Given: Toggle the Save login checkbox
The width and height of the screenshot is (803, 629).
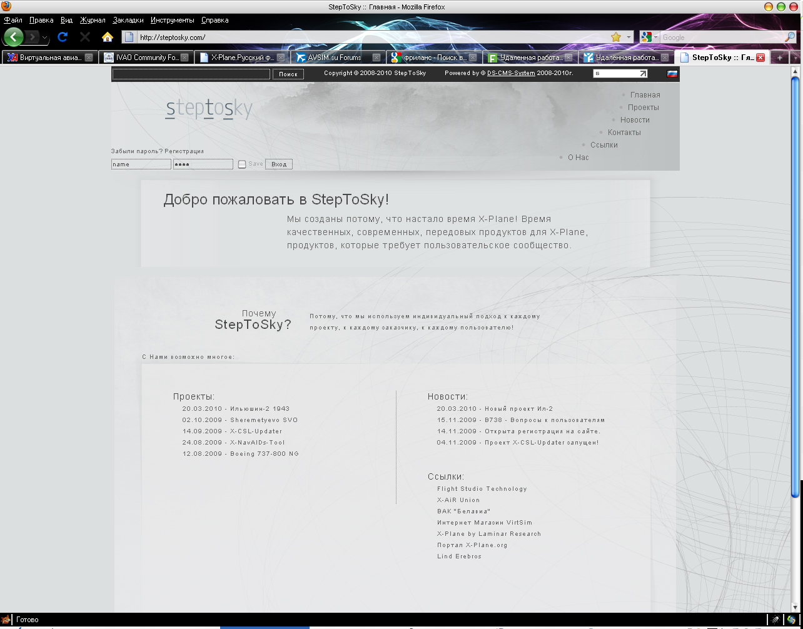Looking at the screenshot, I should coord(242,164).
